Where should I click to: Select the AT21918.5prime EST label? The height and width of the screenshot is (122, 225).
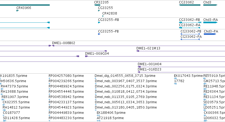coord(110,118)
